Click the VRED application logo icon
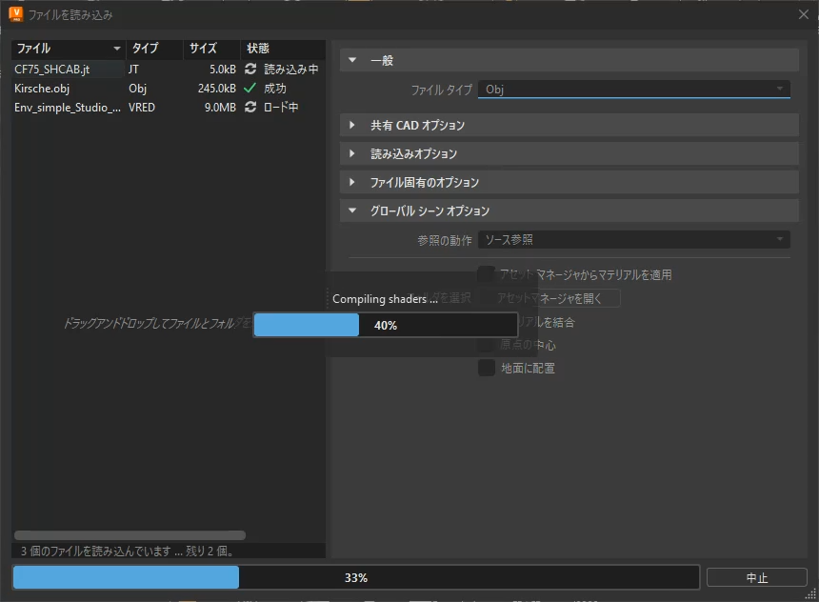819x602 pixels. tap(16, 14)
